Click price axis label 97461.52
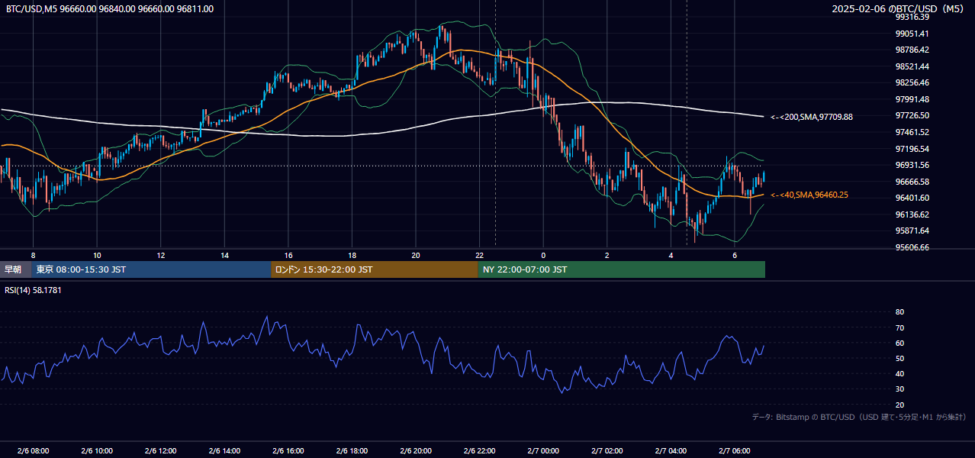This screenshot has width=975, height=458. 912,132
